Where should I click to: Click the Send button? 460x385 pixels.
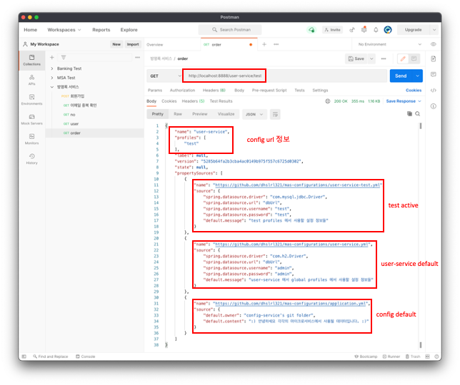click(x=401, y=76)
